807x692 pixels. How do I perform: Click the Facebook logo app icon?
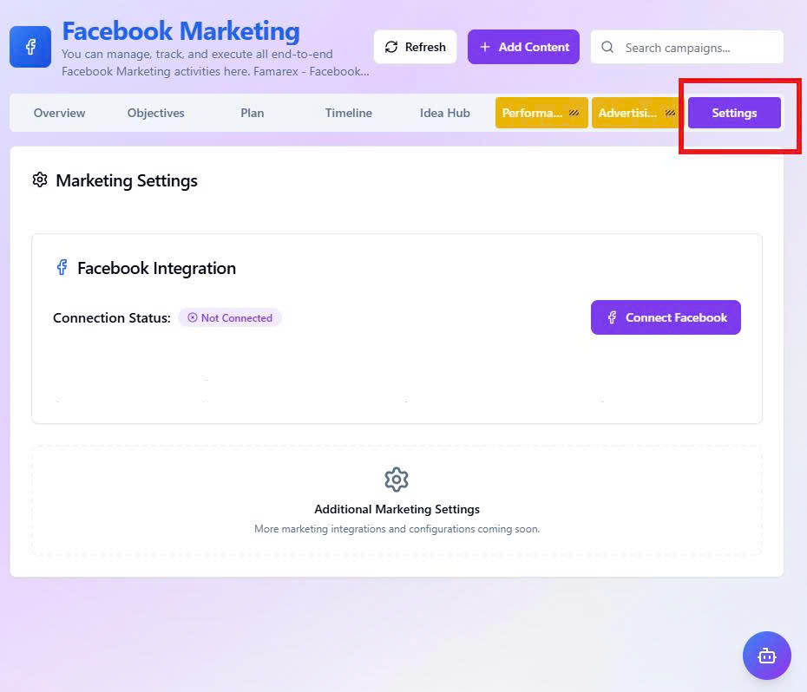point(30,47)
